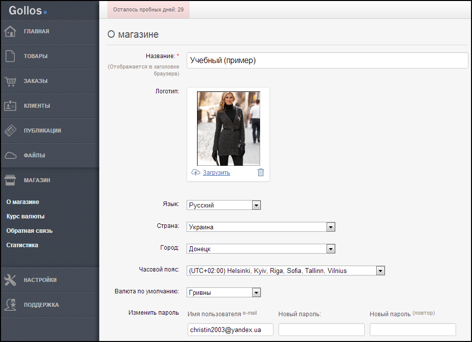
Task: Click the Изменить пароль label
Action: (x=153, y=313)
